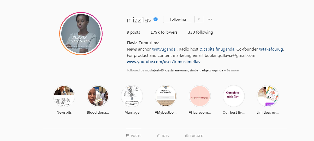314x141 pixels.
Task: View the Questions with flav highlight
Action: (x=234, y=96)
